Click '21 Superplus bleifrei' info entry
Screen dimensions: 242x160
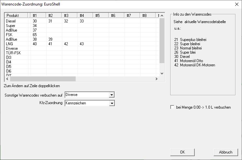coord(190,40)
